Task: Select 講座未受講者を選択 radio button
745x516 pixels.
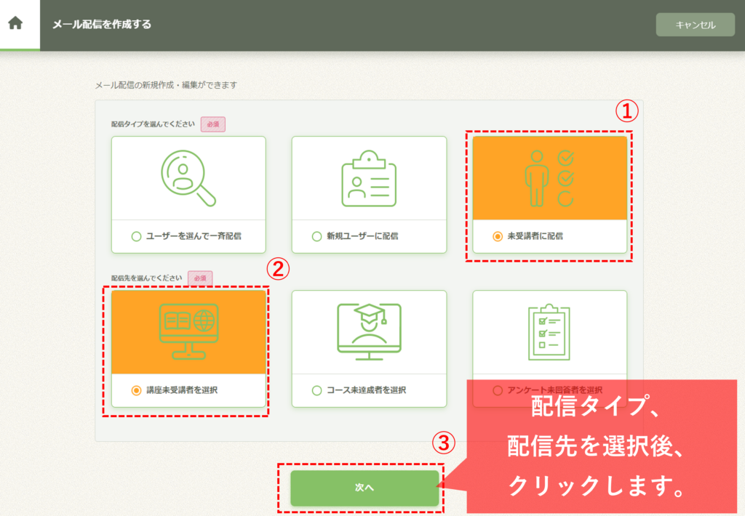Action: (136, 390)
